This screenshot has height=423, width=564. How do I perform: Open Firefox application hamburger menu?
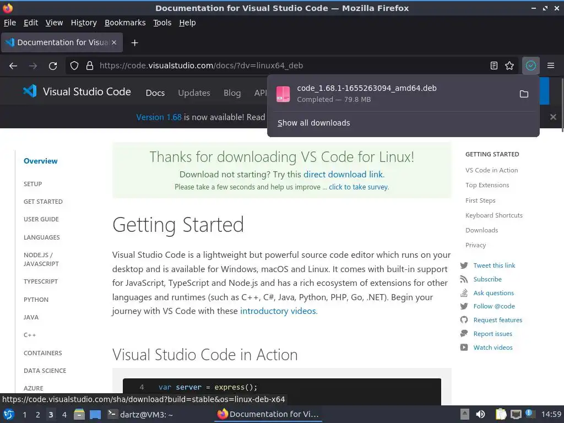click(551, 66)
